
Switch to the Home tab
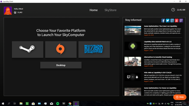94,10
